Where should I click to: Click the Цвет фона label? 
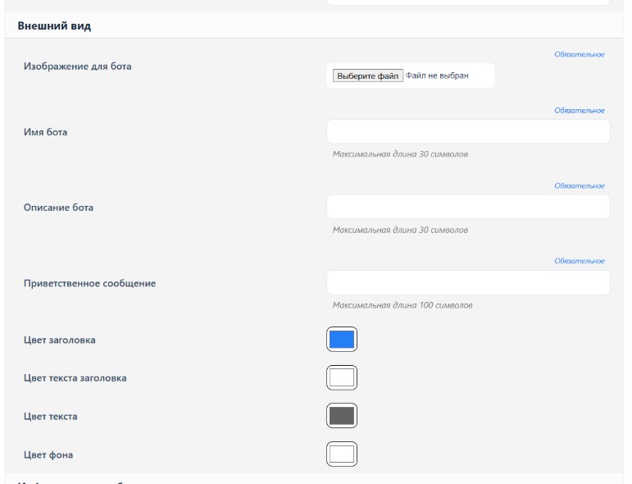pyautogui.click(x=48, y=454)
